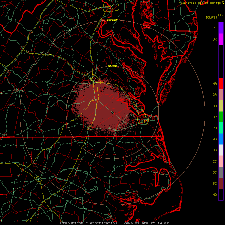This screenshot has height=225, width=225.
Task: Click the ND legend label
Action: click(x=214, y=195)
